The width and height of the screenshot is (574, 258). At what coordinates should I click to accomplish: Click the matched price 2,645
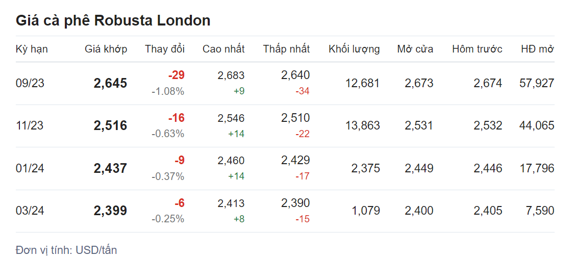tap(110, 83)
